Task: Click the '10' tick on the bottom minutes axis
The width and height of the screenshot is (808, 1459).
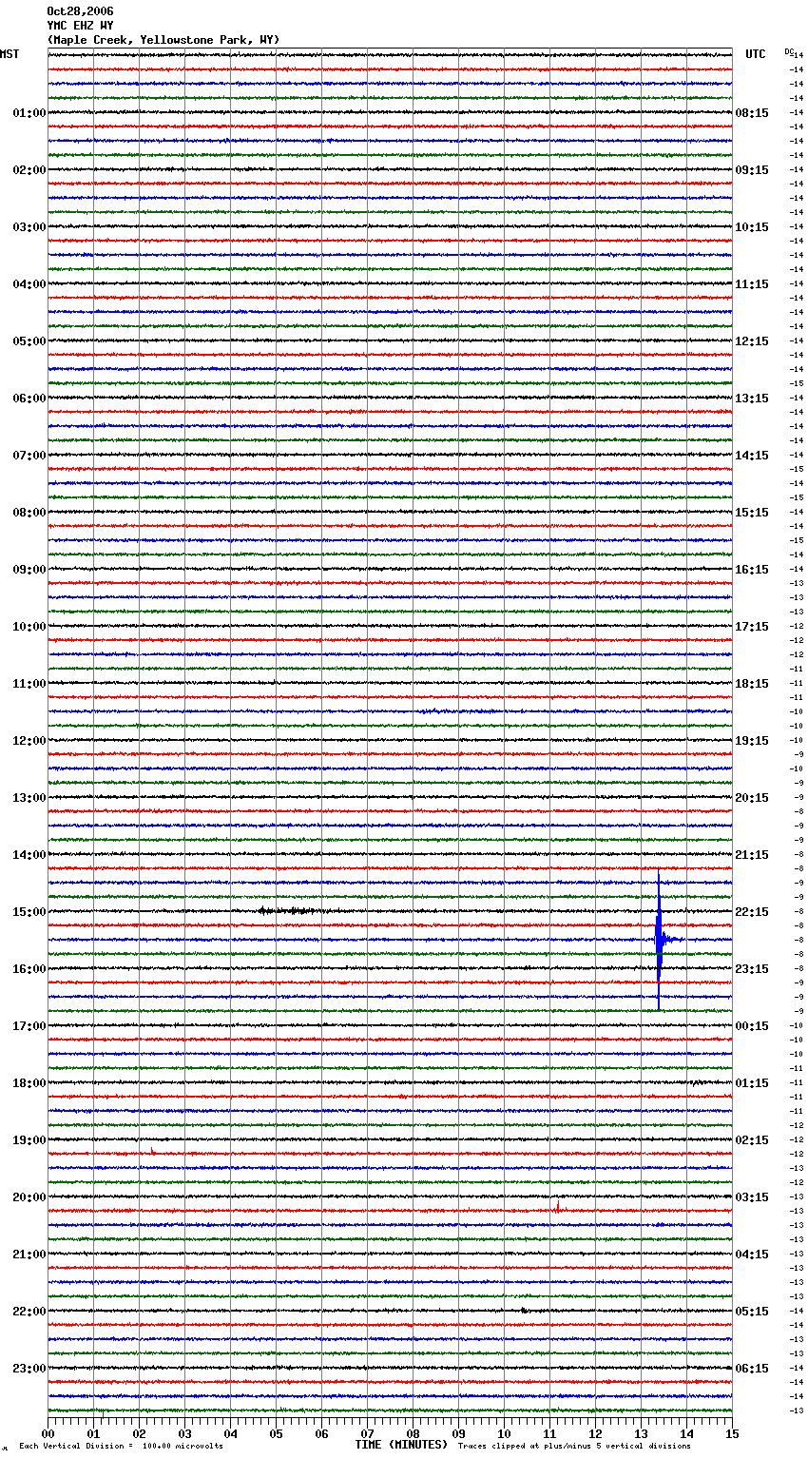Action: point(504,1433)
